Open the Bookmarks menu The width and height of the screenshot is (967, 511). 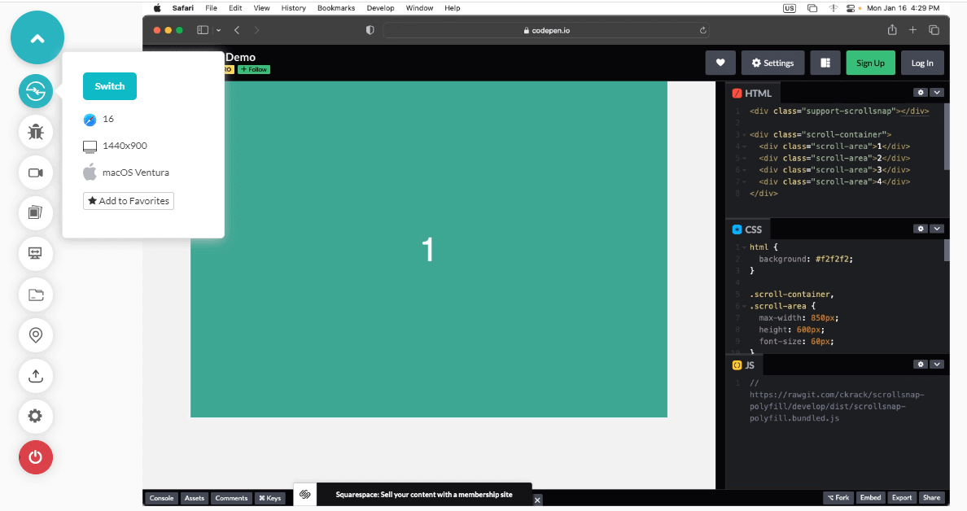[x=336, y=8]
